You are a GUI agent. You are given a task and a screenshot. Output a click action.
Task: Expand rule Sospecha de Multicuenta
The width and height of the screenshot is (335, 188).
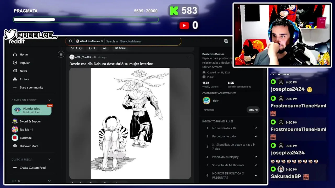pyautogui.click(x=256, y=165)
